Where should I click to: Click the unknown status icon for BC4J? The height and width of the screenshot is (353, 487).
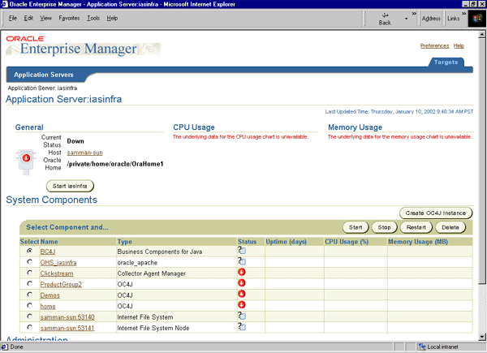(x=242, y=250)
